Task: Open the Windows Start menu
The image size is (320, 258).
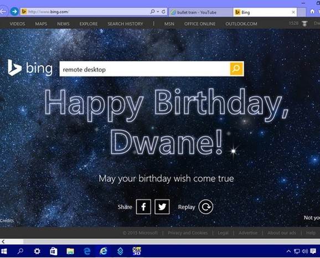Action: click(x=4, y=251)
